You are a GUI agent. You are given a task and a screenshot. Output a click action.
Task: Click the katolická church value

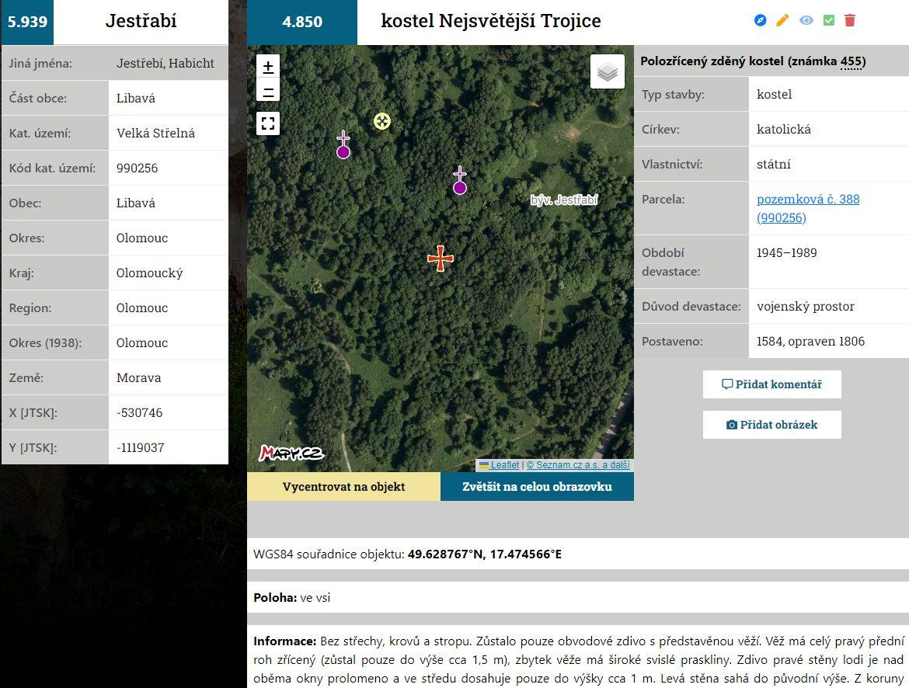(784, 129)
